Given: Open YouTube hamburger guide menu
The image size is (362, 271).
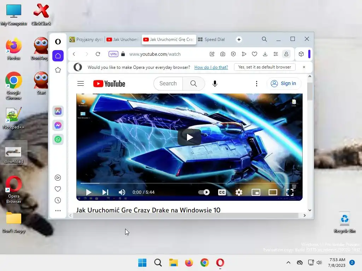Looking at the screenshot, I should click(81, 83).
